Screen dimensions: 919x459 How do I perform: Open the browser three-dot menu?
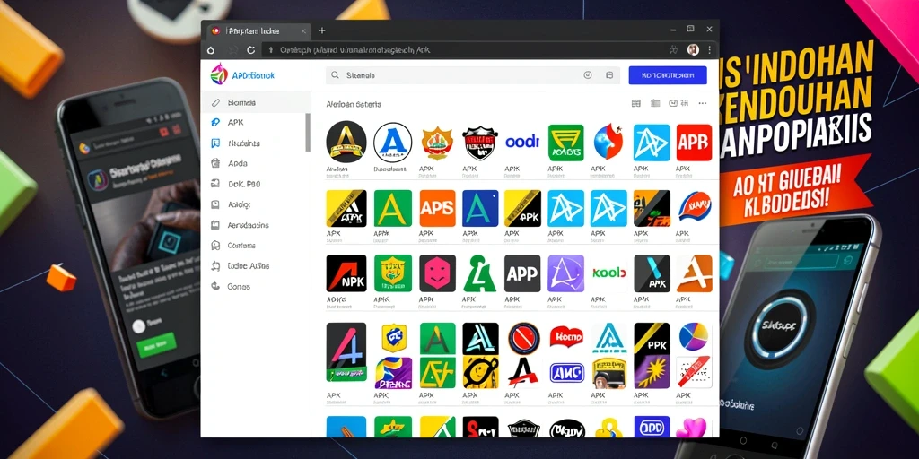click(x=710, y=50)
